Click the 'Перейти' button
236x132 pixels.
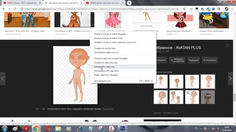162,60
